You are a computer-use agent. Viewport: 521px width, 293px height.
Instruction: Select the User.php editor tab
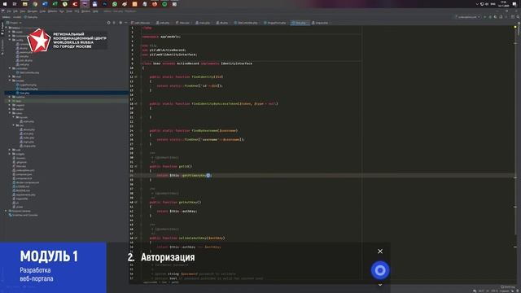point(300,23)
